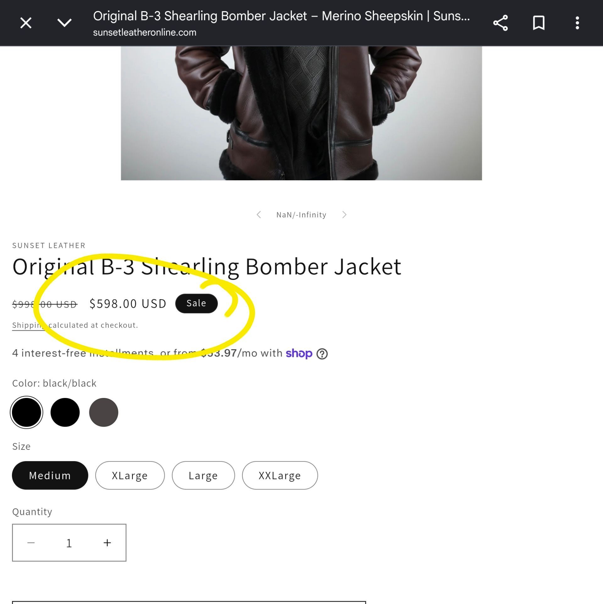Select the second black color swatch

coord(65,412)
